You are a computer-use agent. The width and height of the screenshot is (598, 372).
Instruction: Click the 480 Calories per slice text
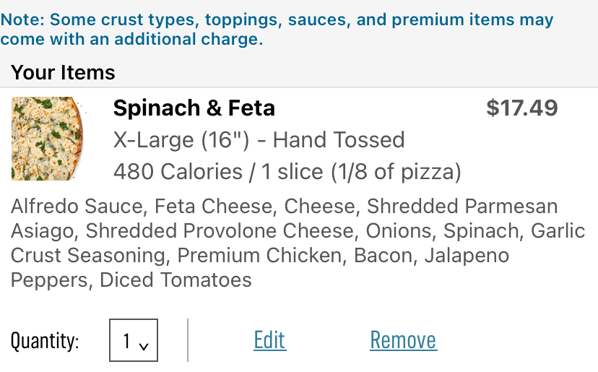[287, 172]
